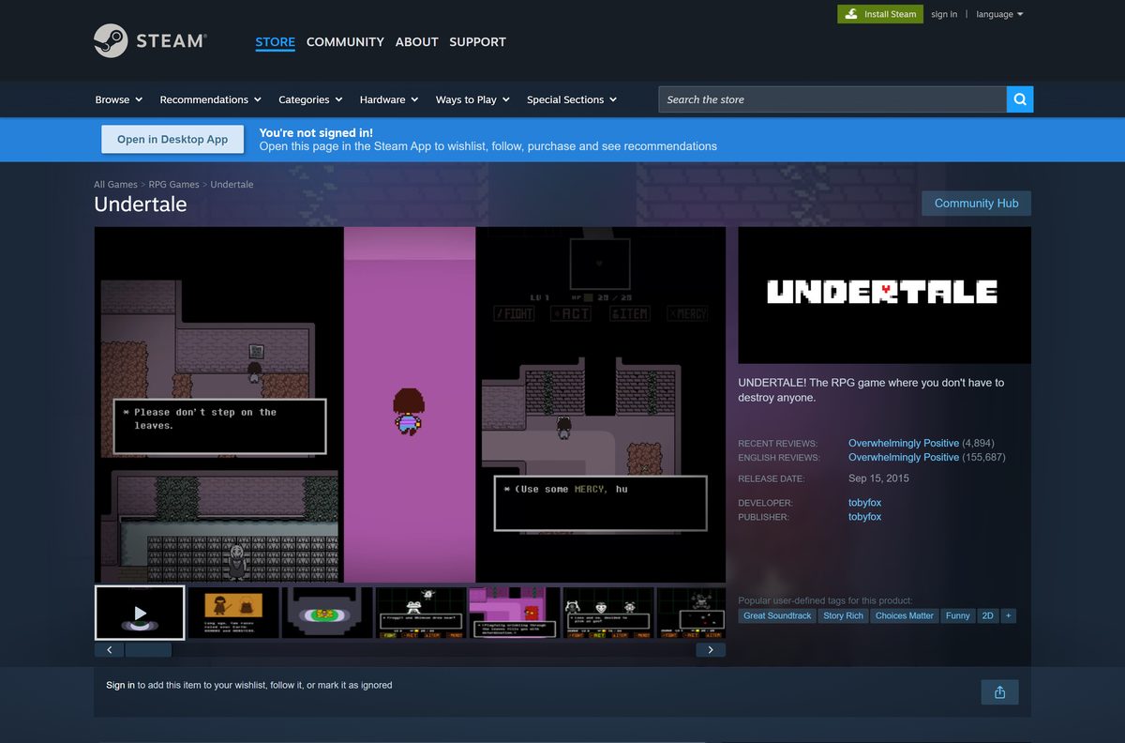Image resolution: width=1125 pixels, height=743 pixels.
Task: Open English reviews Overwhelmingly Positive link
Action: click(904, 457)
